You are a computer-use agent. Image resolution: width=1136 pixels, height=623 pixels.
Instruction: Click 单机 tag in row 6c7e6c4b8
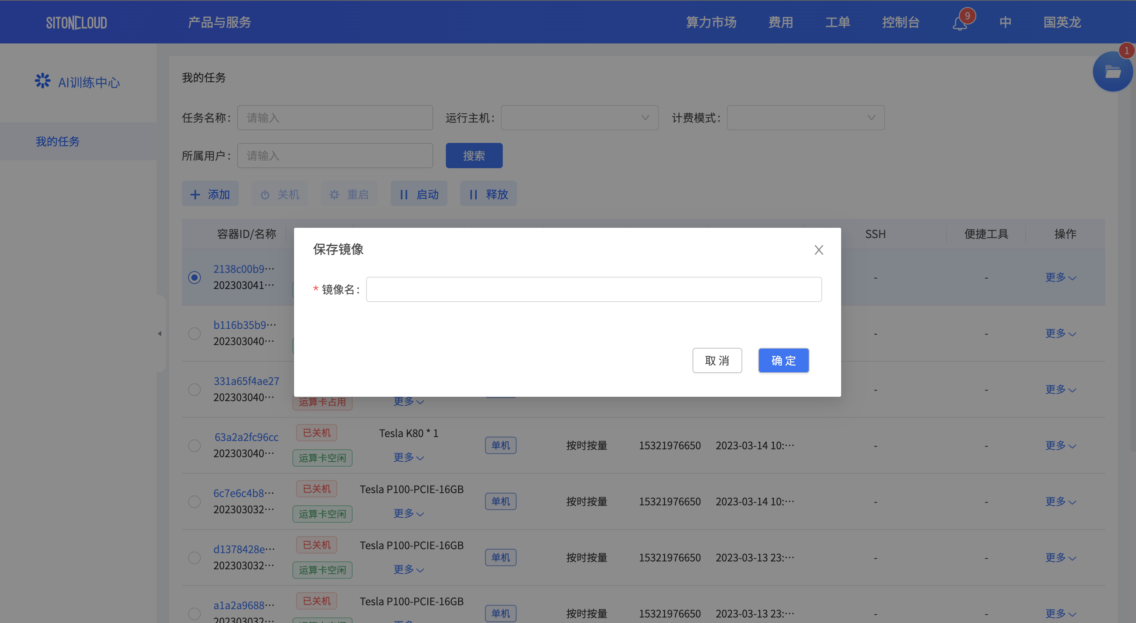pos(500,501)
